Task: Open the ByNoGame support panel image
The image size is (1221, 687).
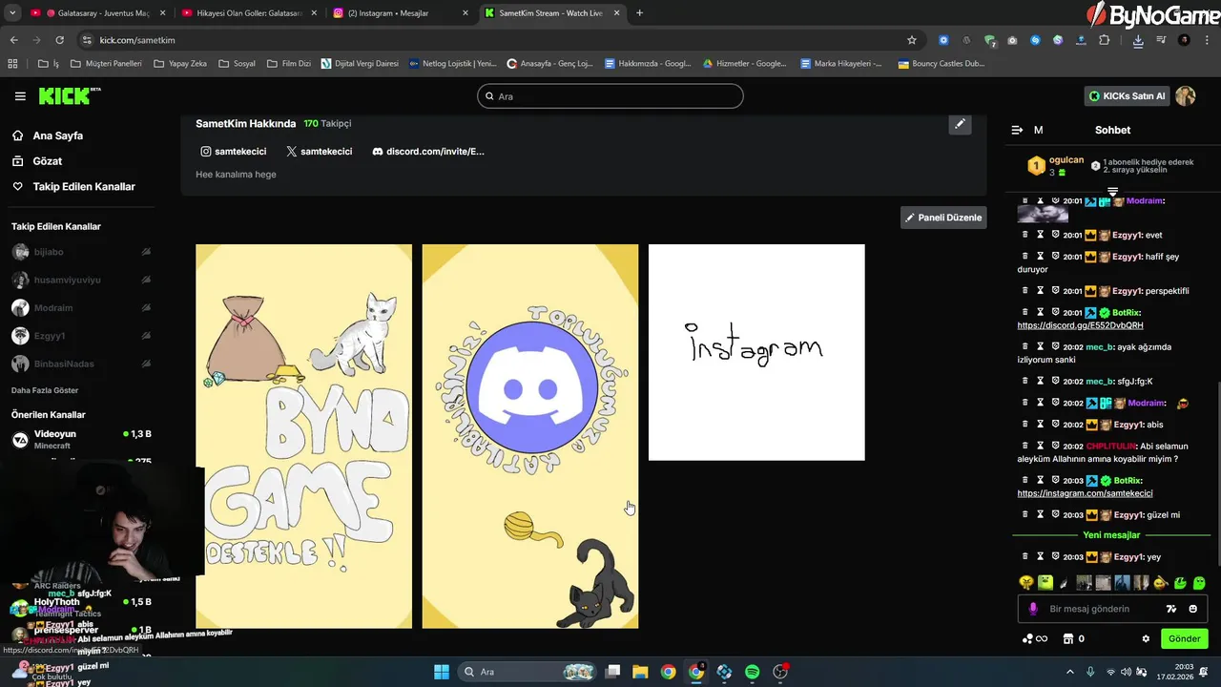Action: pos(303,436)
